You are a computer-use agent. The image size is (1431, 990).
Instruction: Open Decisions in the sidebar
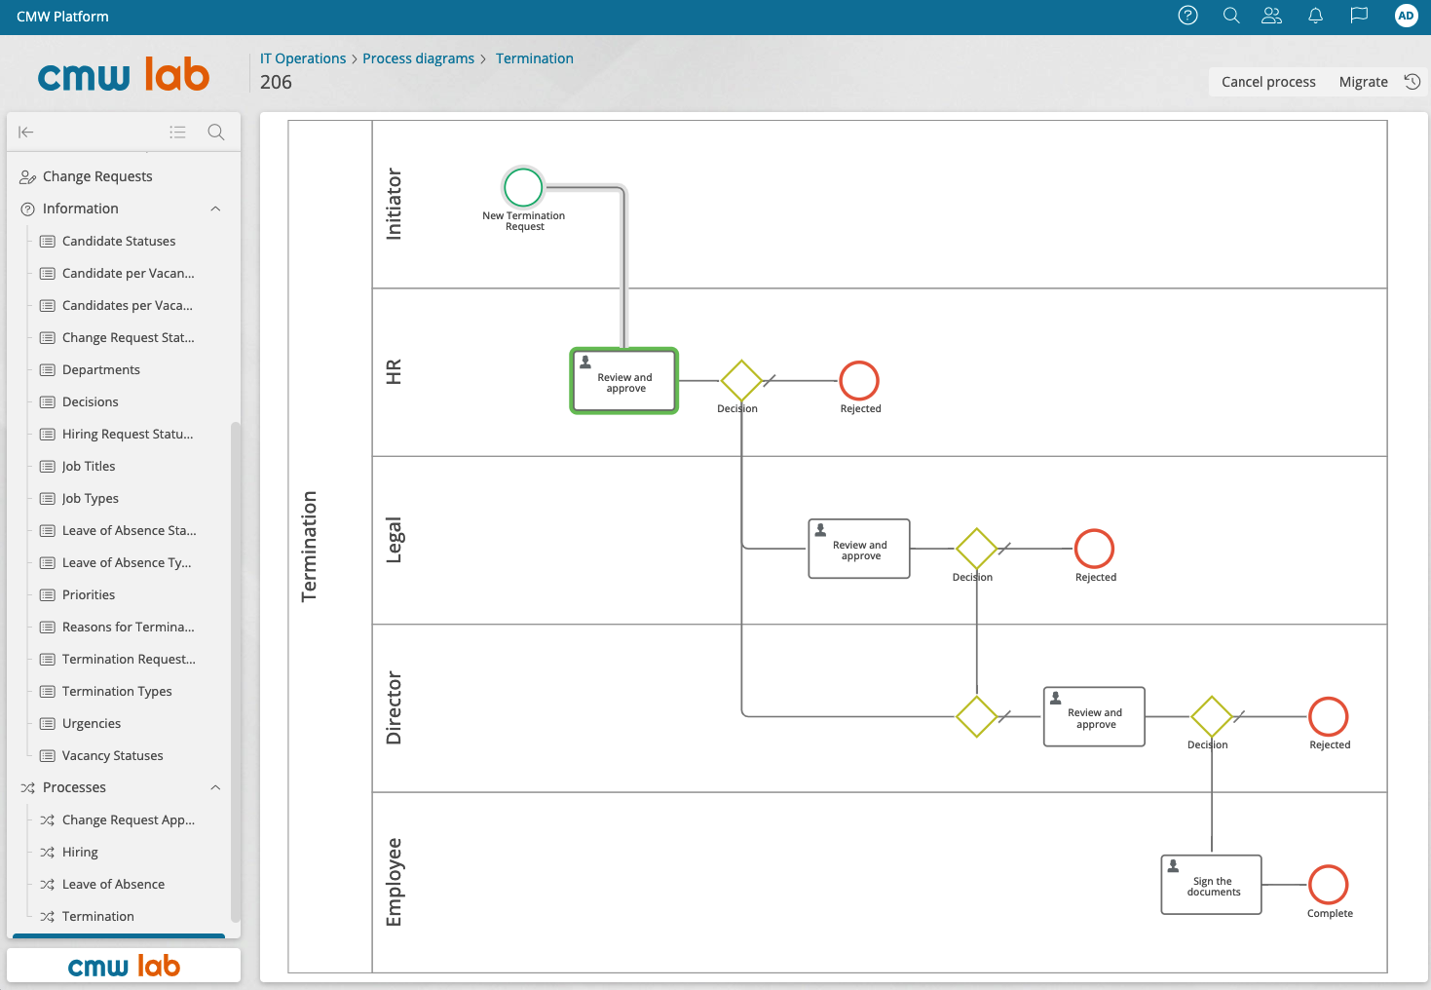point(91,401)
